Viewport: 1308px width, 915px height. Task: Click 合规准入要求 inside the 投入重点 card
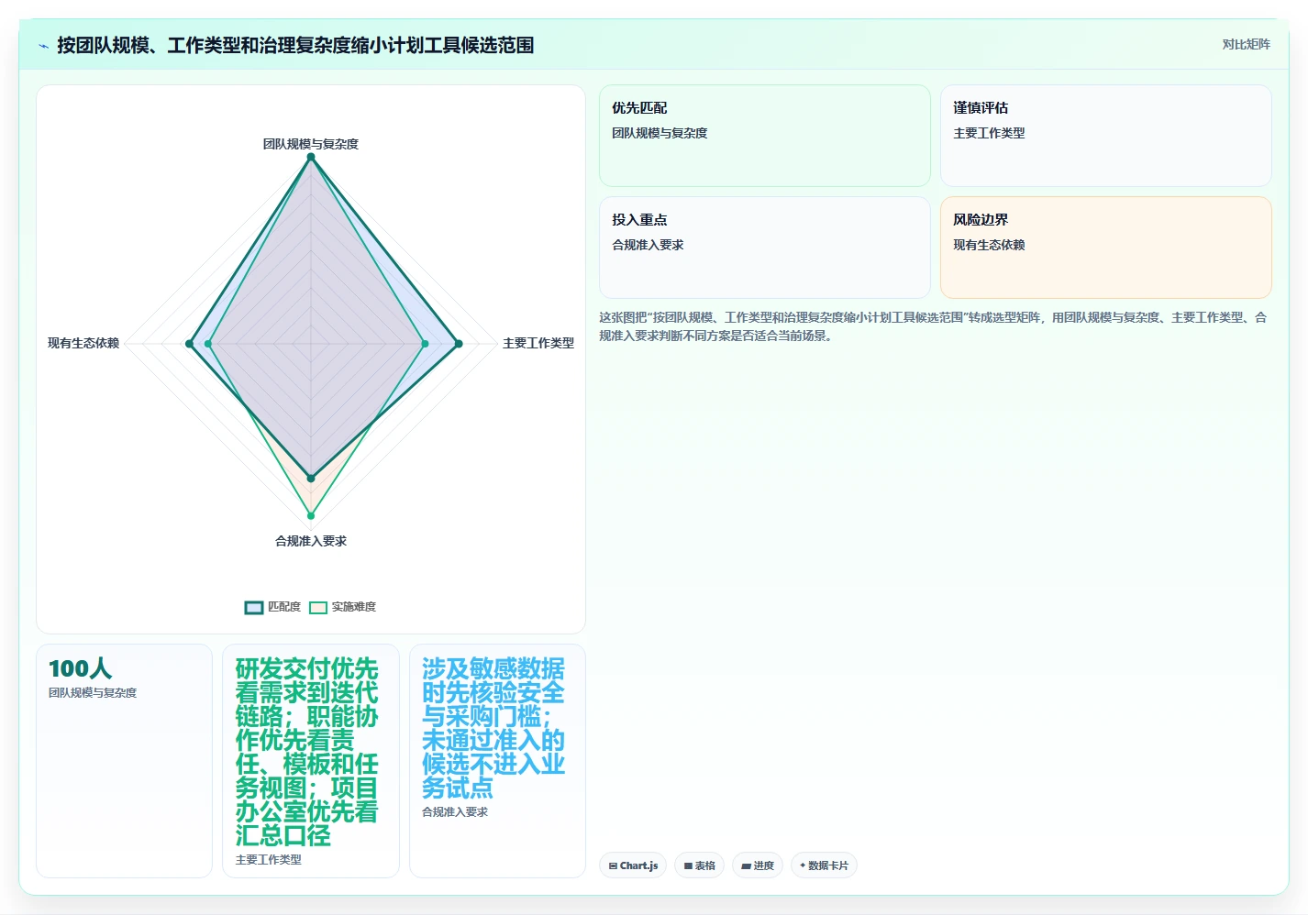[x=648, y=245]
